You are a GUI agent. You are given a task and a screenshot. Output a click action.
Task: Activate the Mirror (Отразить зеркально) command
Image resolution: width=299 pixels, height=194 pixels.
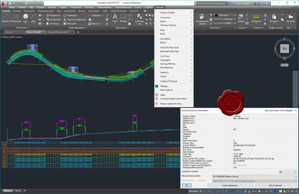tap(75, 19)
